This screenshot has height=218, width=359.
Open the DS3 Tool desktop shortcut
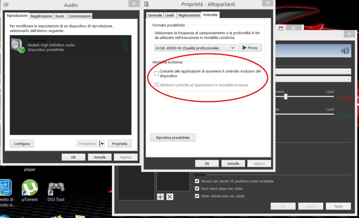pyautogui.click(x=56, y=189)
